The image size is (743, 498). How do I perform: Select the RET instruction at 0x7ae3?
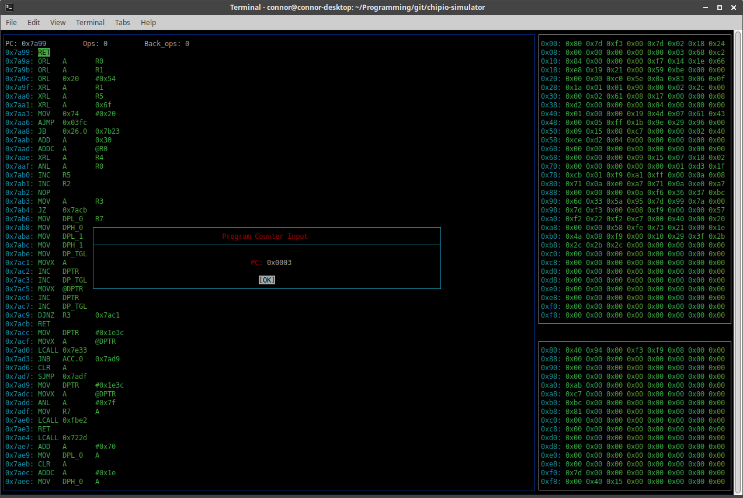28,429
